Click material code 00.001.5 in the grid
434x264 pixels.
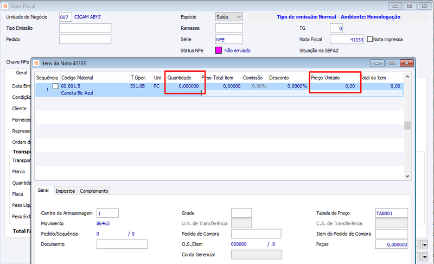[x=71, y=86]
